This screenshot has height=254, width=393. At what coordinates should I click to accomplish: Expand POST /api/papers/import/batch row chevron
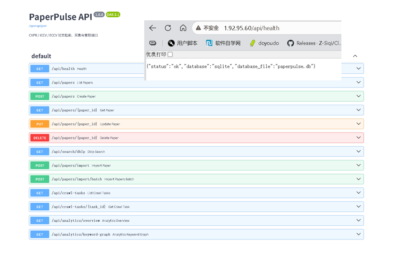point(359,179)
